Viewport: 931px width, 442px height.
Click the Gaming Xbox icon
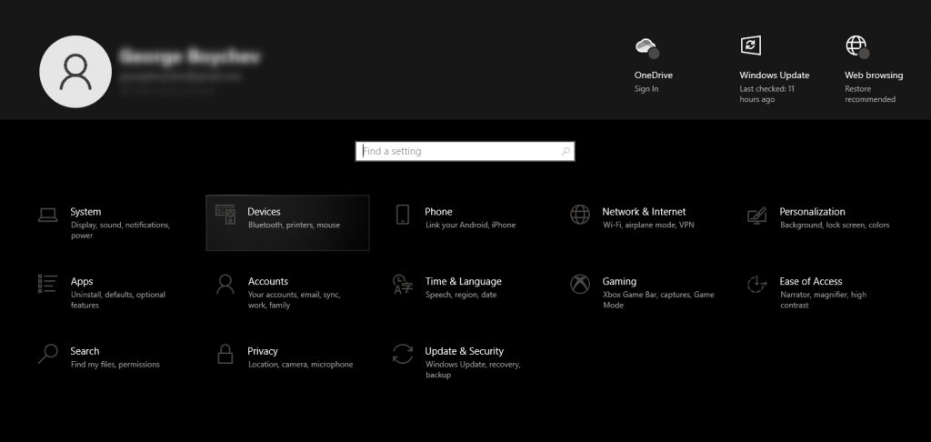tap(580, 284)
